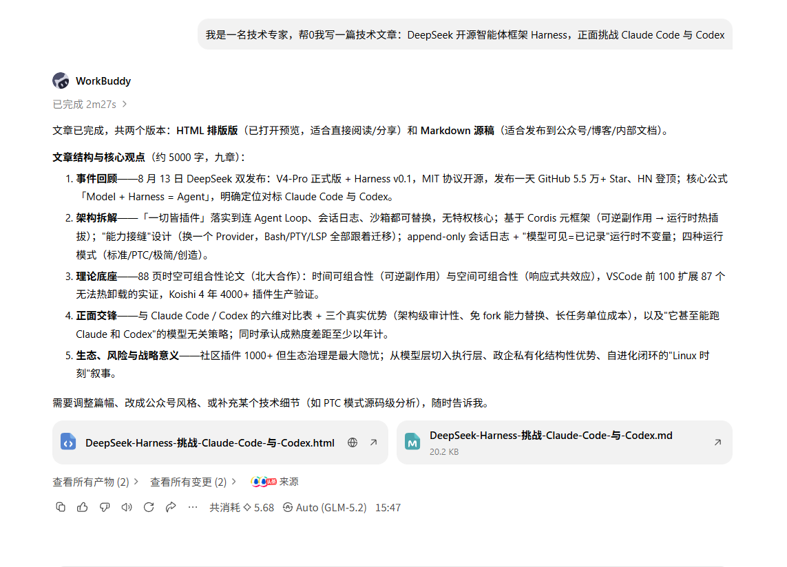Expand 查看所有产物 (2)
This screenshot has width=787, height=567.
[x=96, y=482]
